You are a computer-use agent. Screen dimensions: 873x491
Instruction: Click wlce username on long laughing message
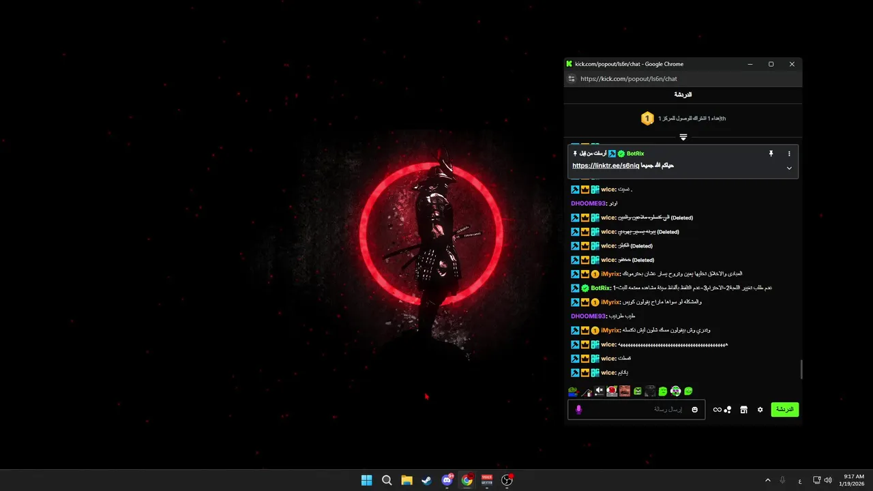coord(608,344)
